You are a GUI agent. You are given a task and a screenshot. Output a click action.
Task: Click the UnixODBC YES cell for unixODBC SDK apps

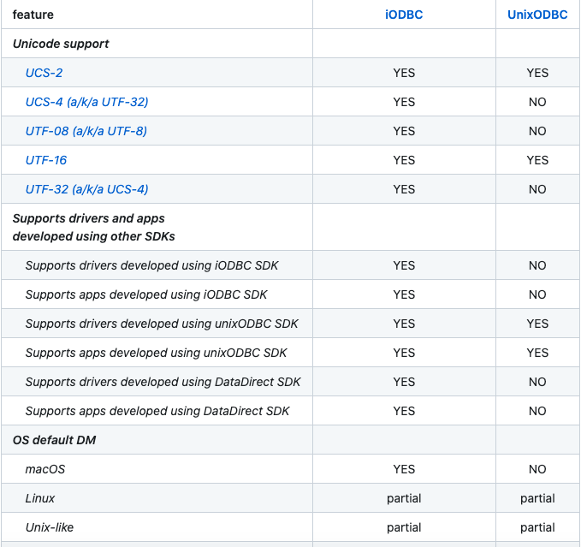pos(537,353)
